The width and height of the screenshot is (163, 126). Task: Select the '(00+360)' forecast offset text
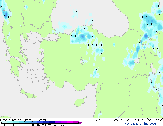tap(155, 120)
